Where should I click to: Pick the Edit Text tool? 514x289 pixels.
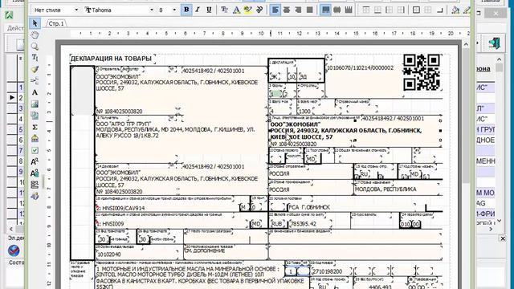[35, 58]
